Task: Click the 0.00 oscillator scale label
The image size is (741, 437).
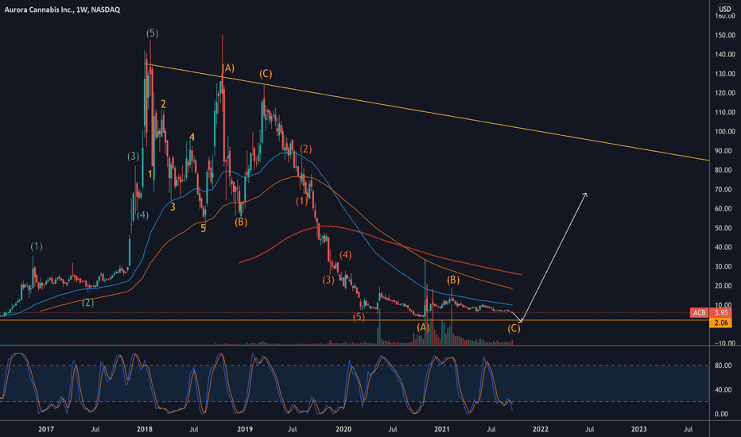Action: pos(721,414)
